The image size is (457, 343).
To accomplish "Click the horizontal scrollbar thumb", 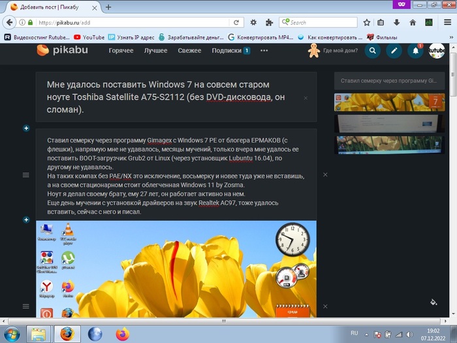I will tap(224, 321).
